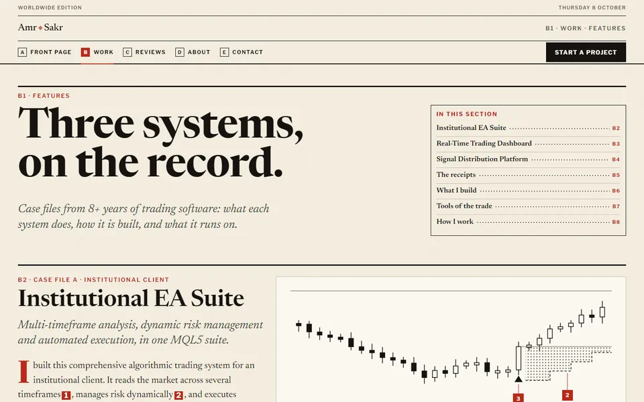Click the black entry triangle on chart
The width and height of the screenshot is (644, 402).
click(x=519, y=379)
